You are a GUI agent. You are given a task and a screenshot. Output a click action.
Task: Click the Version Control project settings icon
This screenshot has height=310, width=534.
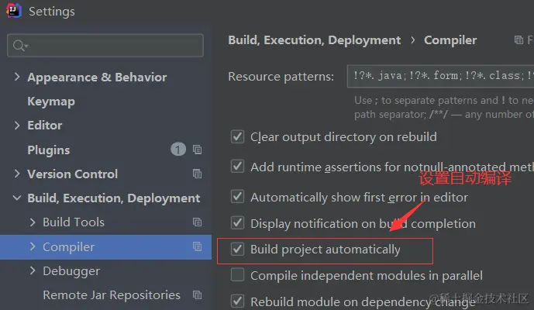(197, 174)
